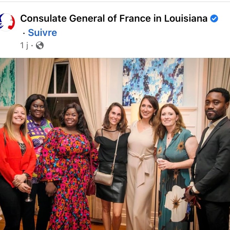This screenshot has height=230, width=230.
Task: Click the woman in the black leather skirt
Action: pyautogui.click(x=112, y=166)
